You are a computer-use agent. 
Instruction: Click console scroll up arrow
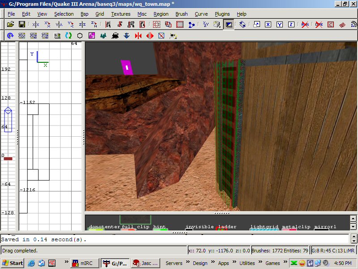point(354,237)
